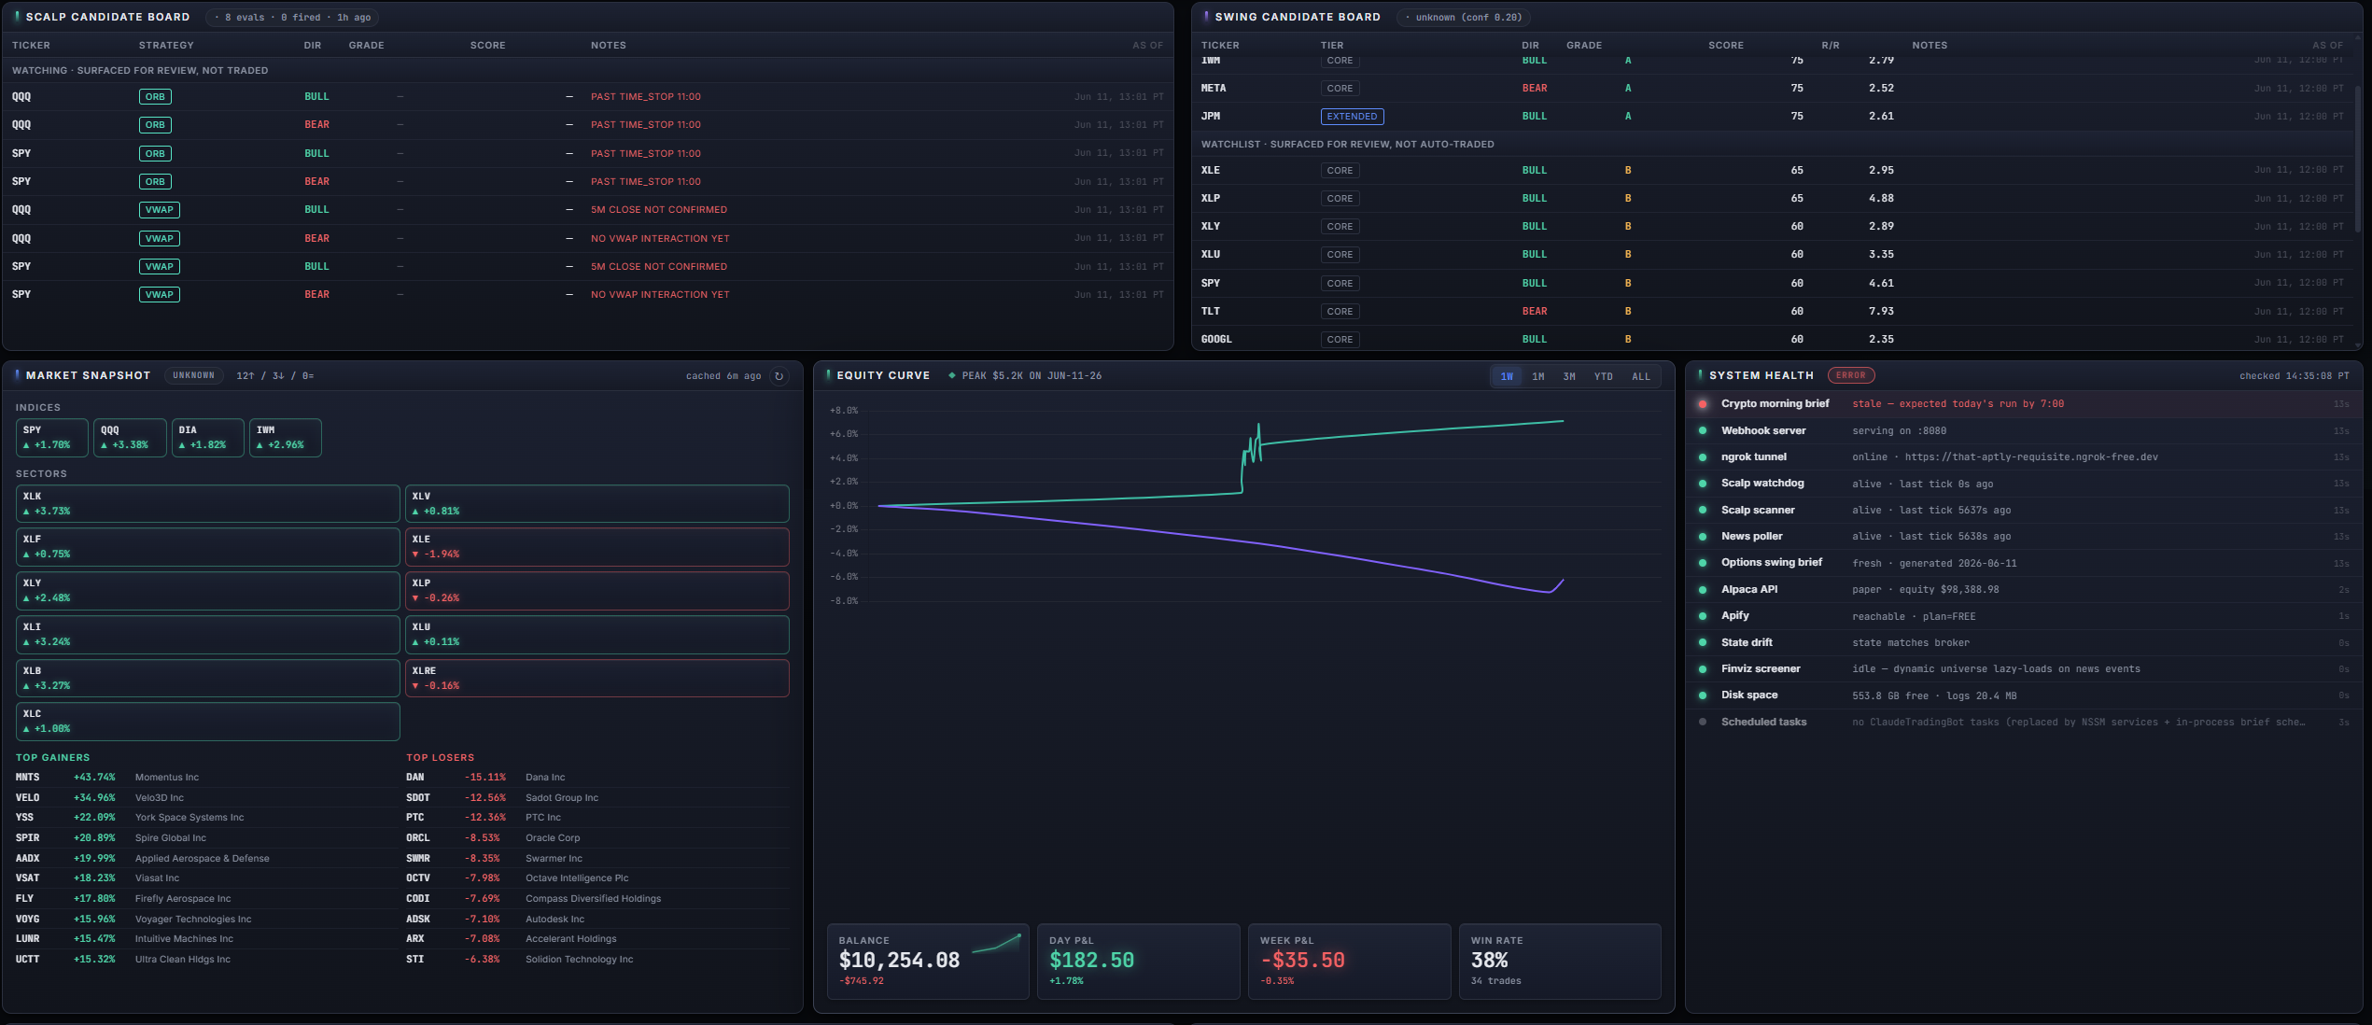Click the ERROR badge in System Health
The width and height of the screenshot is (2372, 1025).
point(1850,375)
